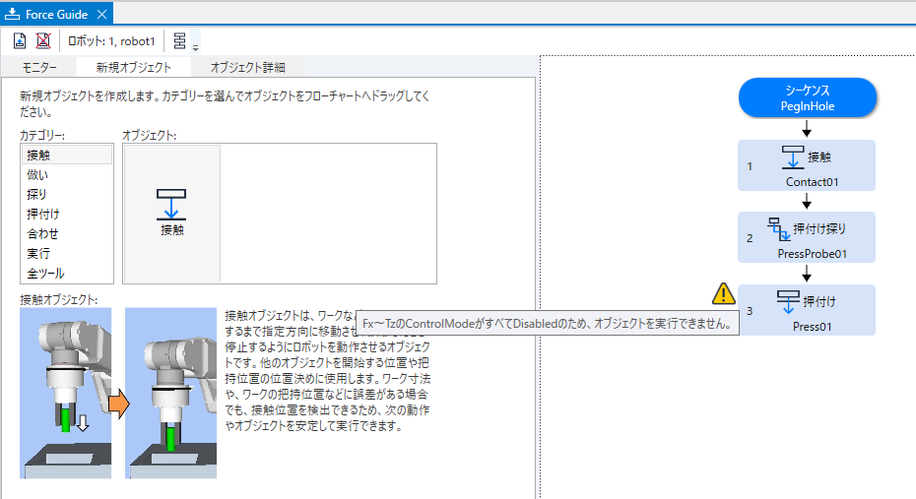
Task: Click the flowchart layout icon in toolbar
Action: pos(179,40)
